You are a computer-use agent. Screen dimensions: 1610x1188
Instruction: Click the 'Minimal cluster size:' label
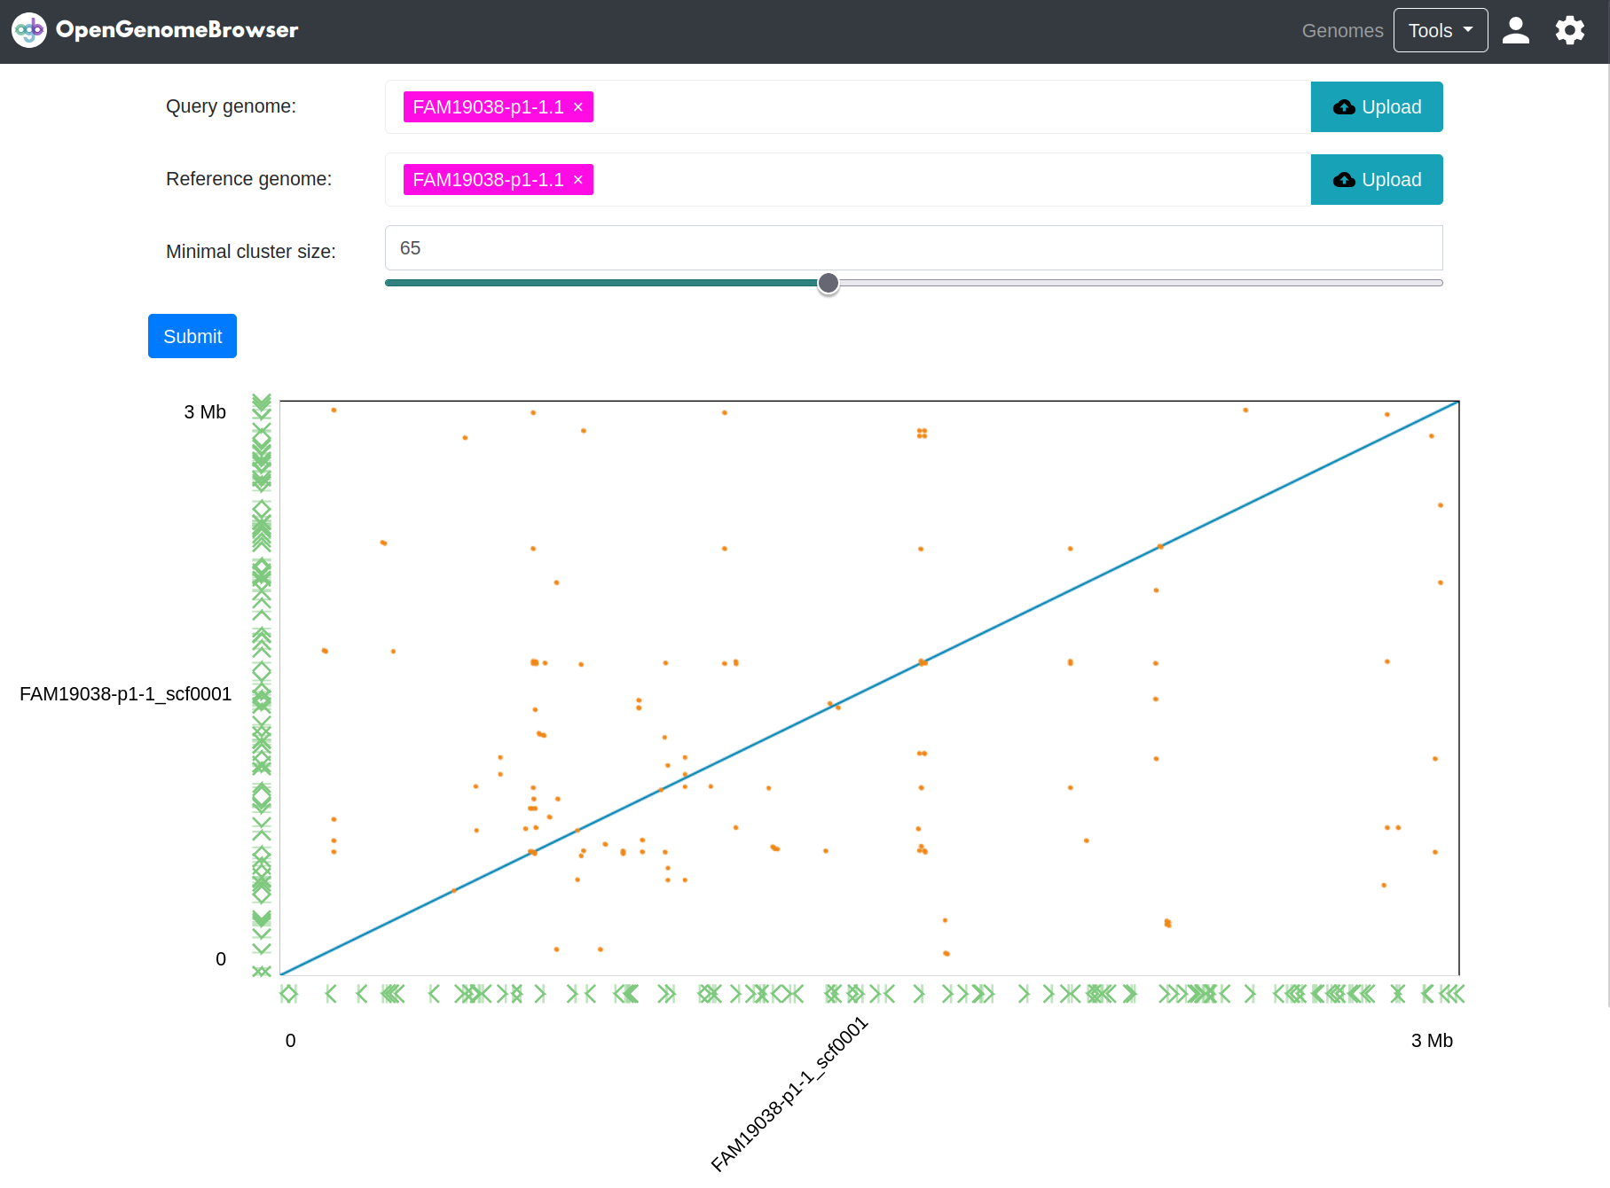251,252
